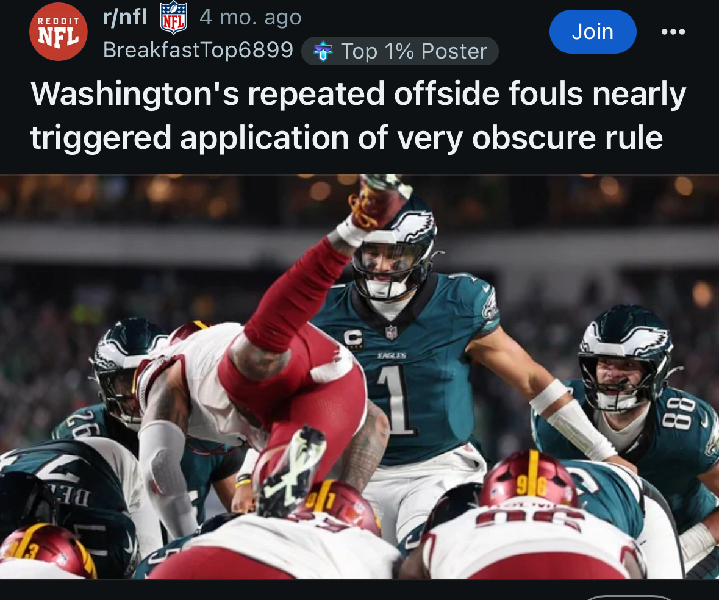The width and height of the screenshot is (719, 600).
Task: Click the captain C patch on the jersey
Action: [x=352, y=339]
